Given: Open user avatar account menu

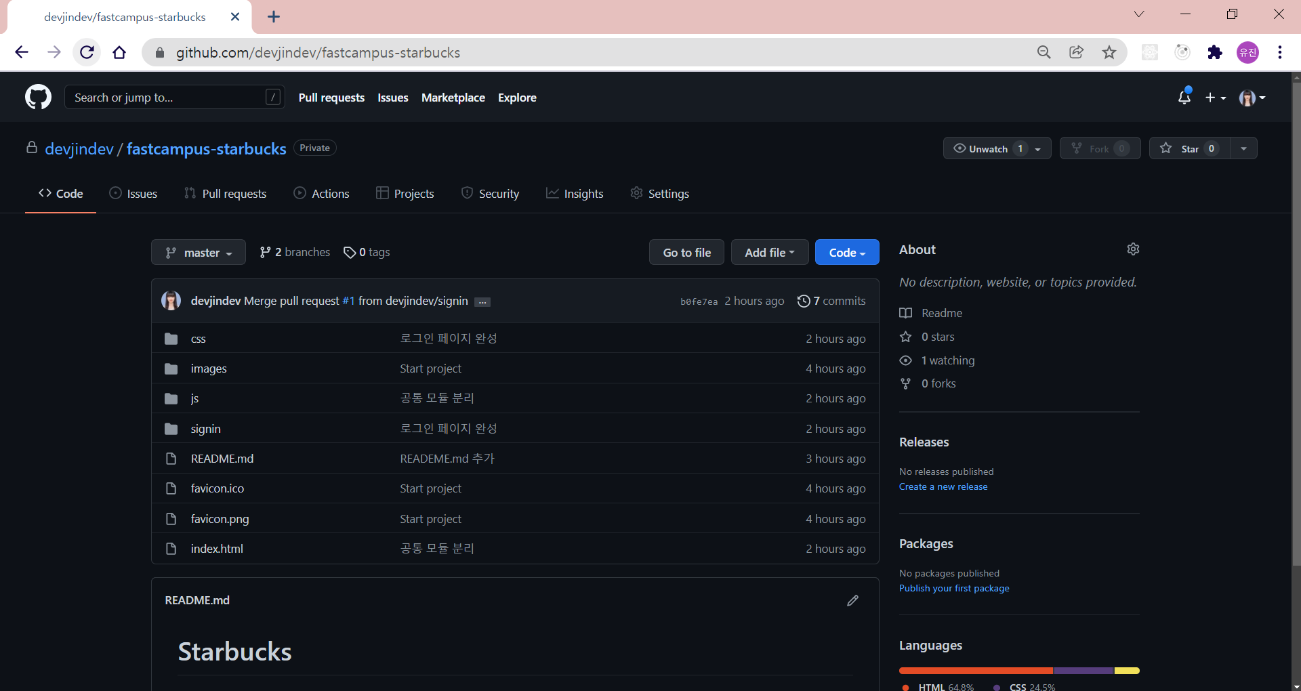Looking at the screenshot, I should coord(1252,98).
